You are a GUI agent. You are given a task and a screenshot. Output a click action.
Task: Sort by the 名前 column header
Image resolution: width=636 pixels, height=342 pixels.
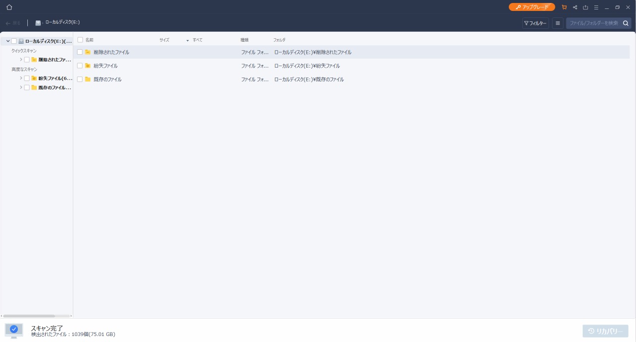[x=89, y=40]
